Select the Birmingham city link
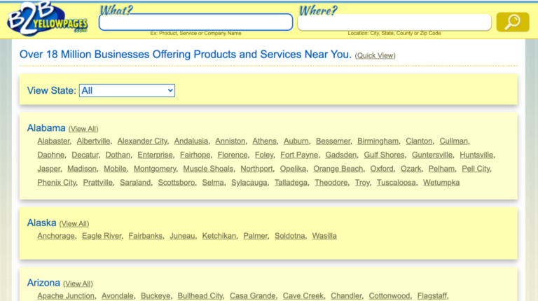538x301 pixels. [378, 141]
